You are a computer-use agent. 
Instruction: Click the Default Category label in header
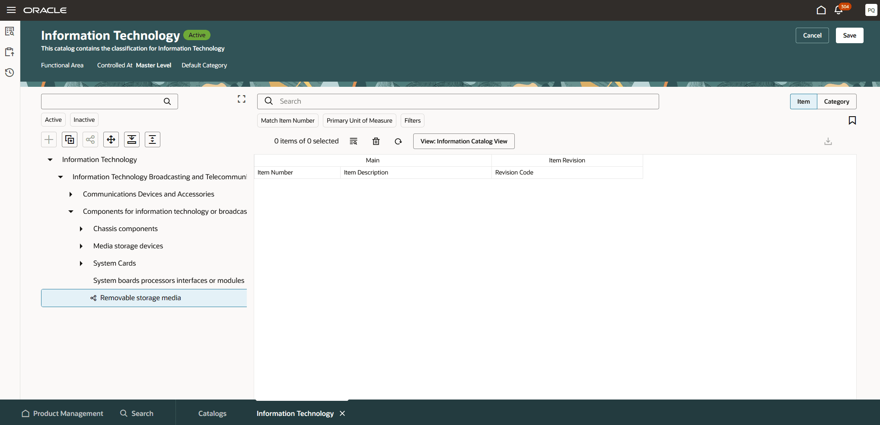point(204,65)
